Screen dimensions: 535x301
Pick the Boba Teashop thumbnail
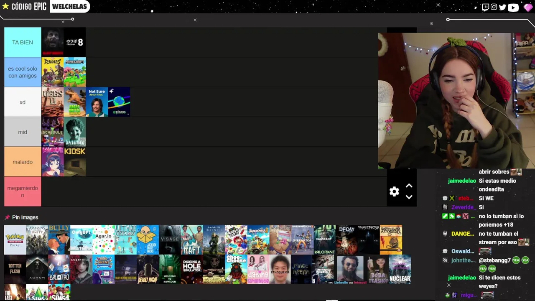tap(377, 270)
